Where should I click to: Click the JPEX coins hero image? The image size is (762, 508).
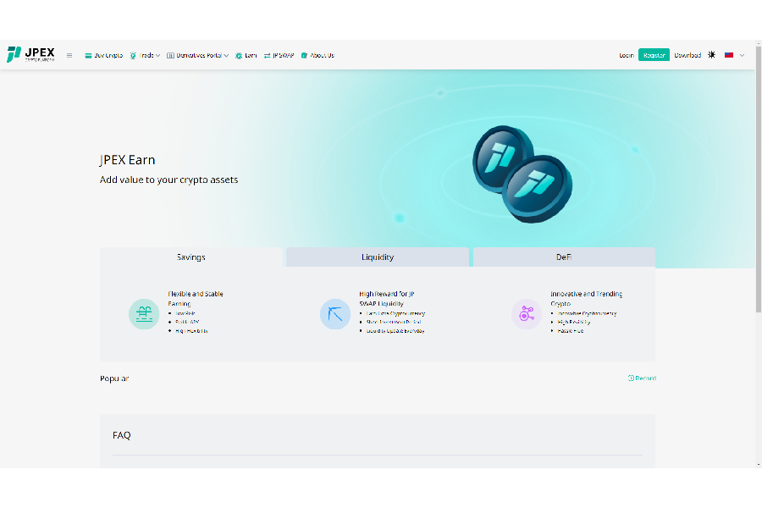522,174
